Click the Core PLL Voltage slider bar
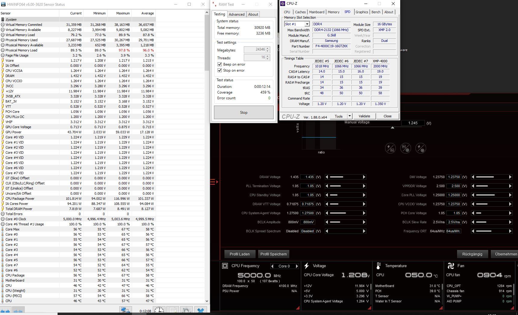Image resolution: width=518 pixels, height=315 pixels. pos(492,195)
